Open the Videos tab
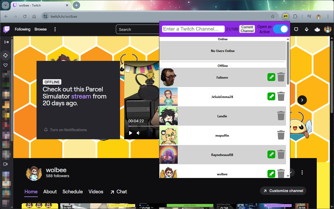 [96, 191]
